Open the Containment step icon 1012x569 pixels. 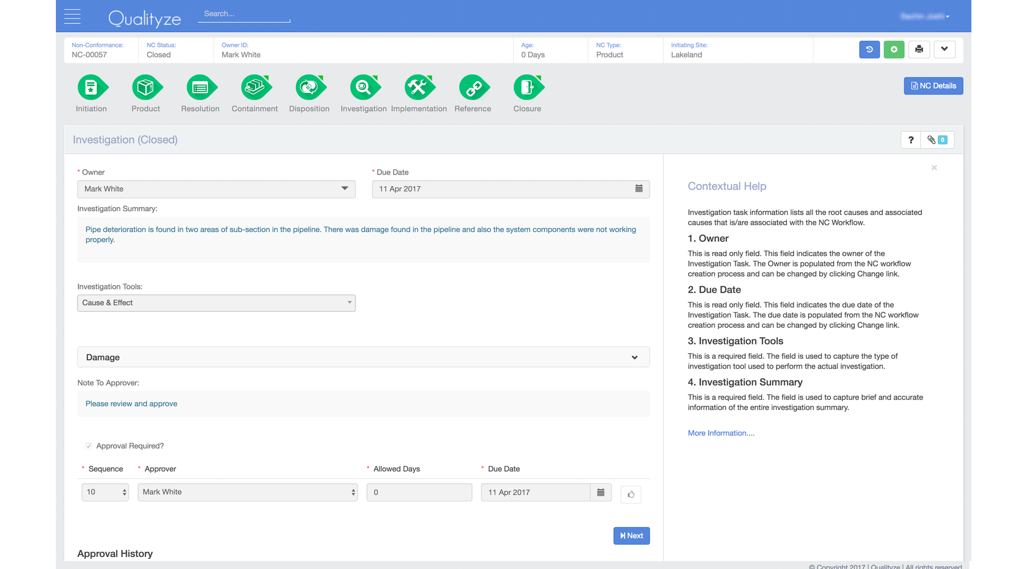coord(255,87)
